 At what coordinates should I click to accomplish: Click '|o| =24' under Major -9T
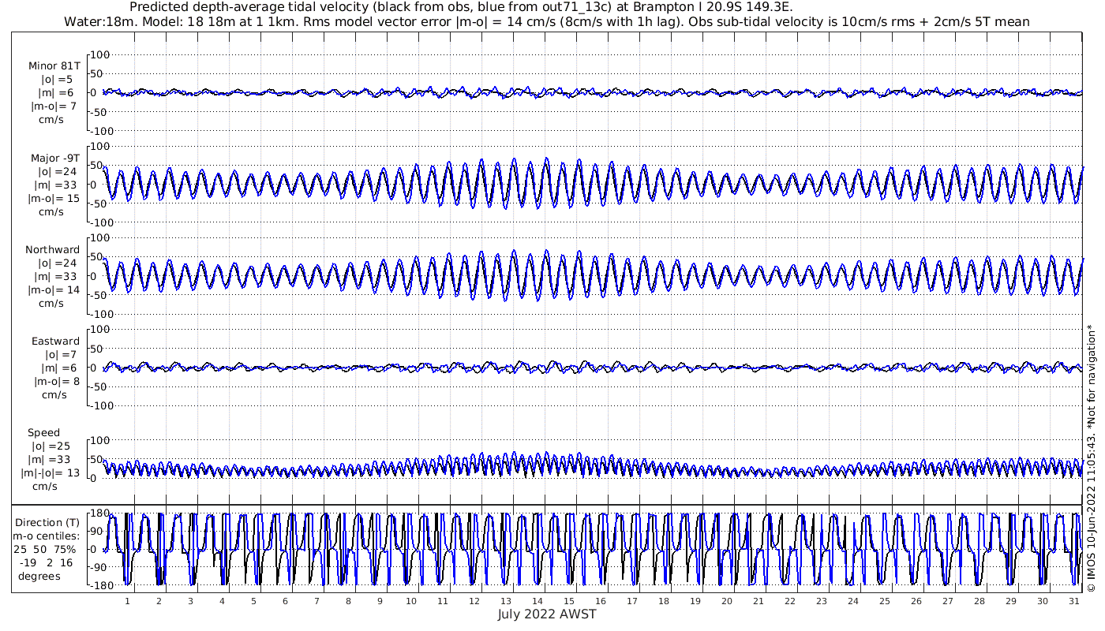[57, 172]
